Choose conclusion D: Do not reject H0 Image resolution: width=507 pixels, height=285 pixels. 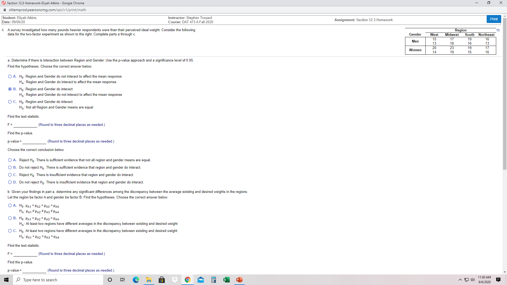coord(10,182)
